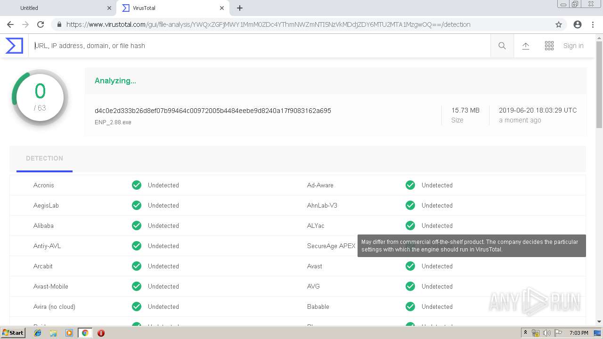Open the Chrome profile avatar icon

[x=578, y=24]
